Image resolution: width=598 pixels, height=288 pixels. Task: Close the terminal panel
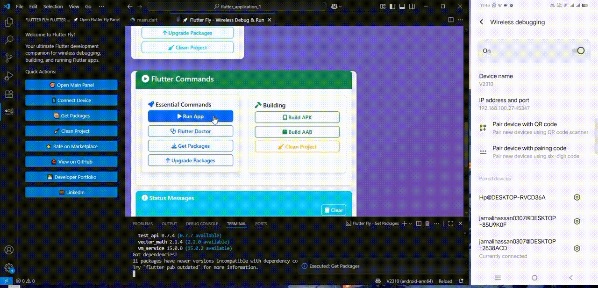pos(460,223)
